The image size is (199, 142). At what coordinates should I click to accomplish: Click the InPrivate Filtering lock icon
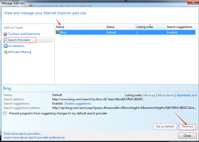tap(6, 52)
